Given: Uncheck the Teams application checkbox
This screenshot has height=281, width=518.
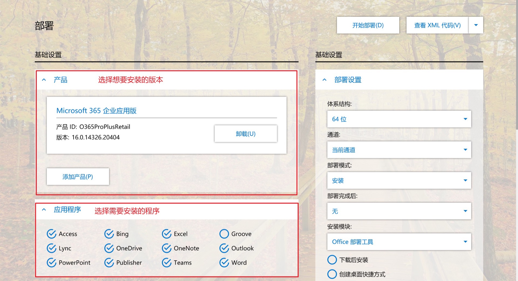Looking at the screenshot, I should point(166,262).
